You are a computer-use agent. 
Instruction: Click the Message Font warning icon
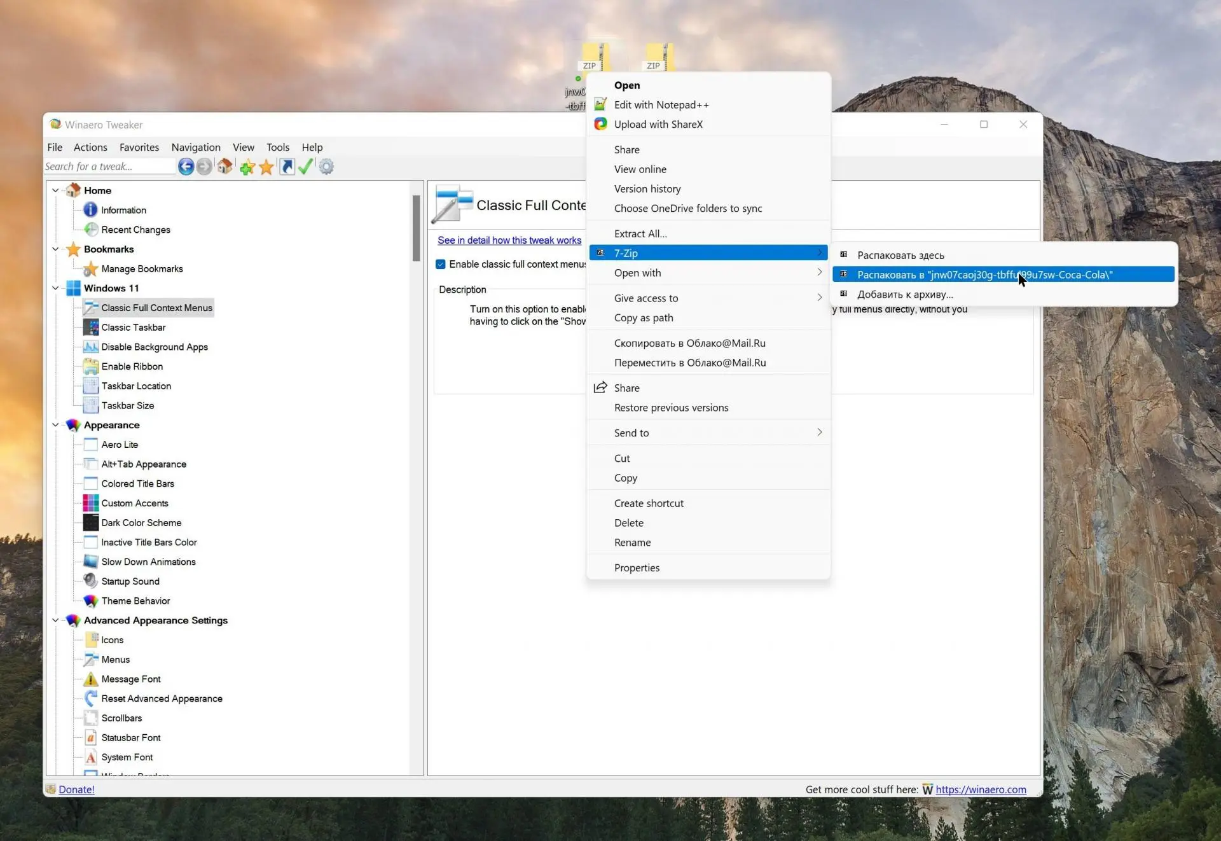pos(91,679)
